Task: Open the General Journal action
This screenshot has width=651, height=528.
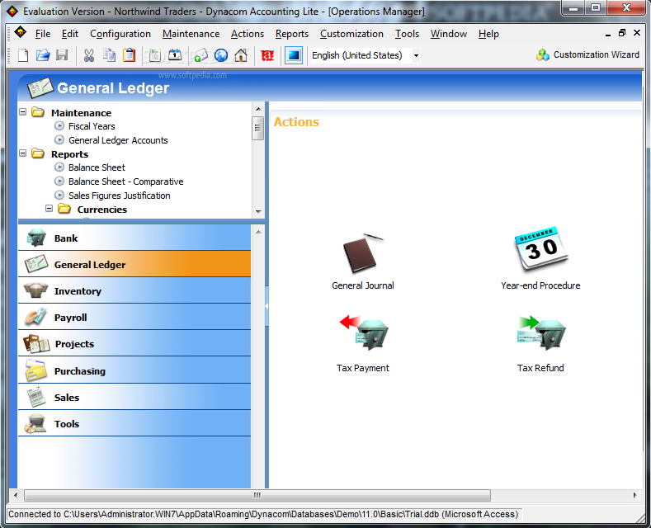Action: [x=363, y=262]
